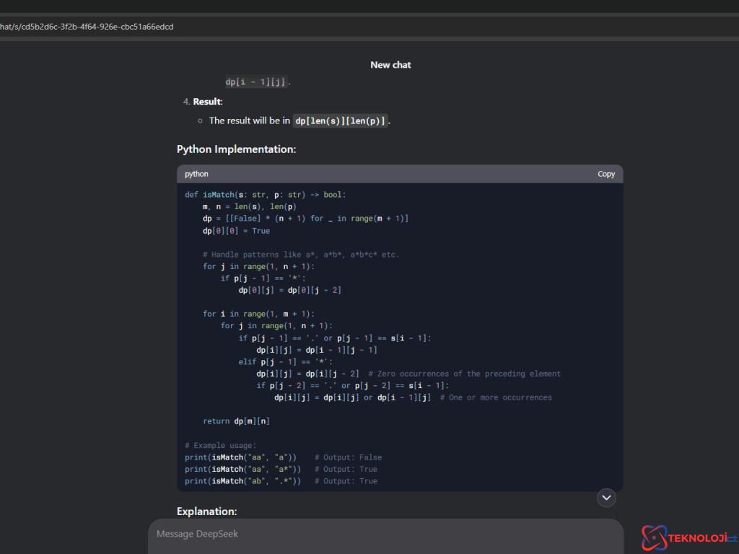Select the browser URL address bar

[289, 27]
